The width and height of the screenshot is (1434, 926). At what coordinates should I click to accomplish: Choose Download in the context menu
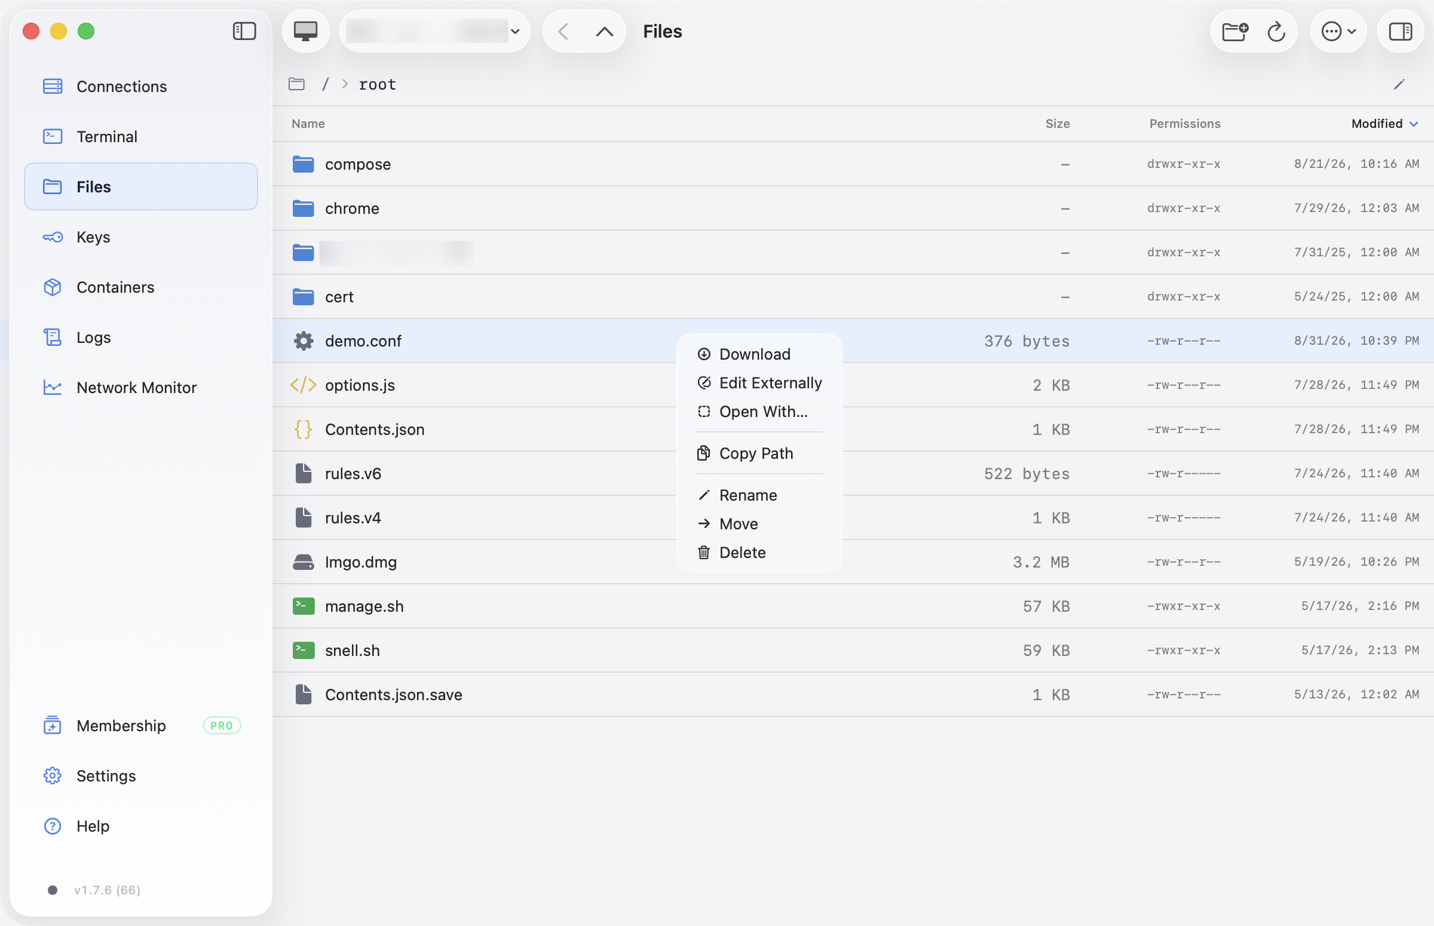pyautogui.click(x=759, y=354)
